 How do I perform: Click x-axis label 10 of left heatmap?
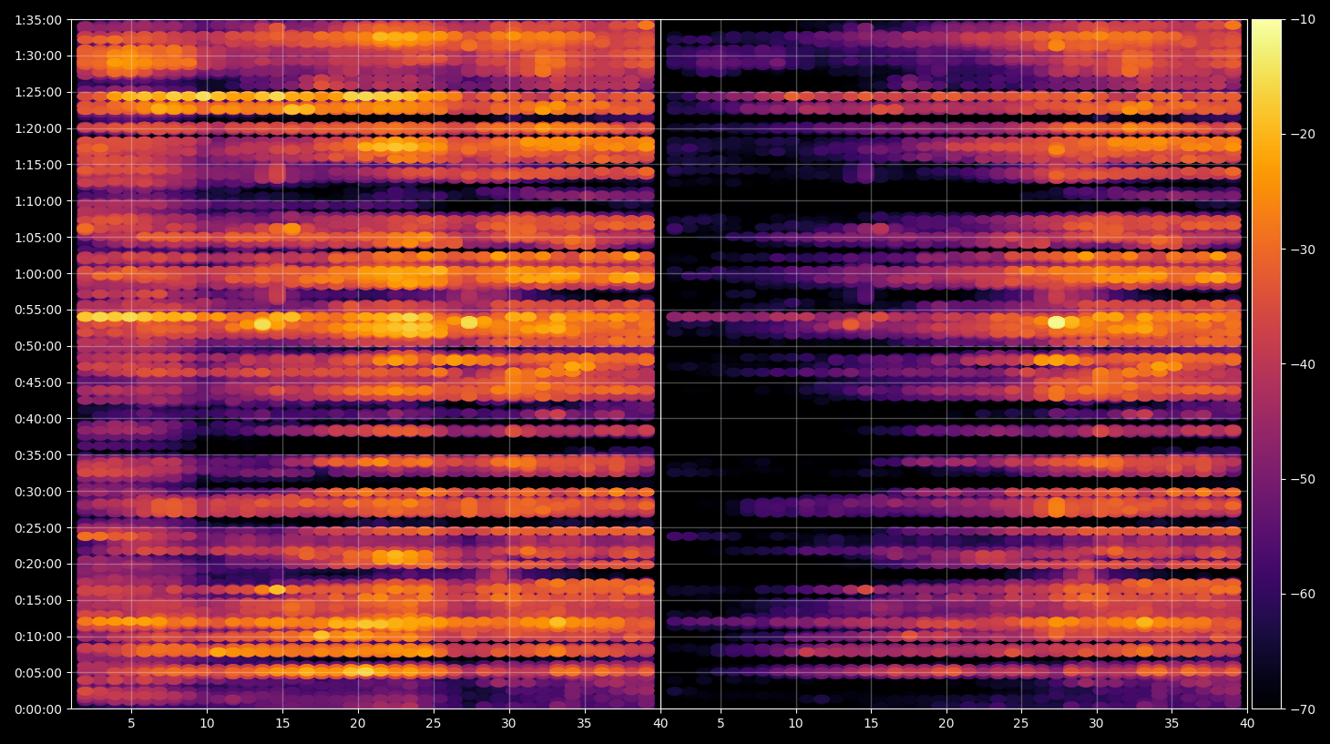tap(207, 724)
